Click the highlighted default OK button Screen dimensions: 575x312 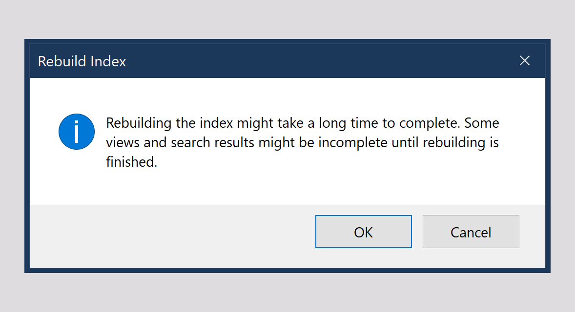point(363,232)
